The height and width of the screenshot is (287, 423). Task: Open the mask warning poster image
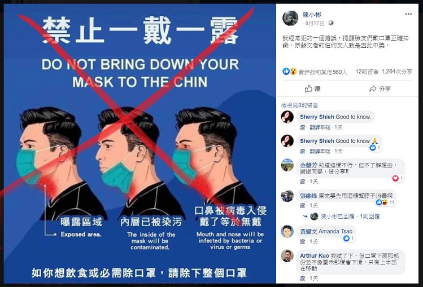139,143
